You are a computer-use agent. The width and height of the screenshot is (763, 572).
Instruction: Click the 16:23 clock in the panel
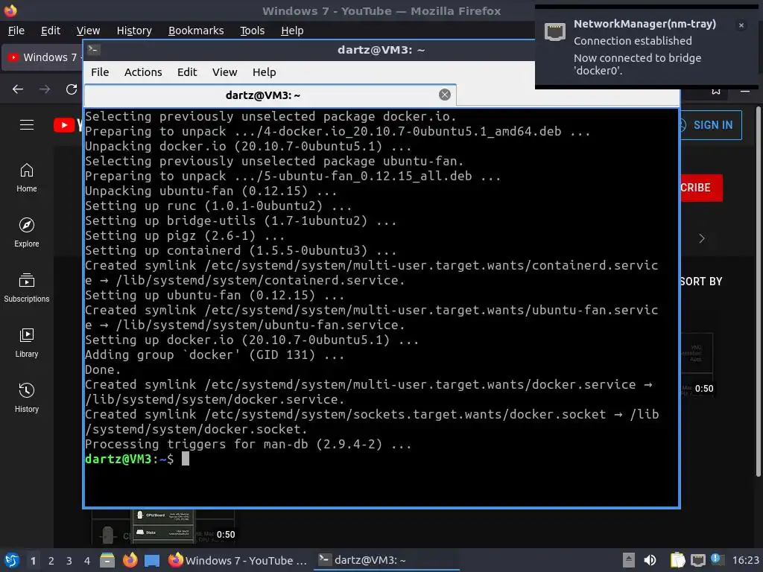[x=745, y=560]
